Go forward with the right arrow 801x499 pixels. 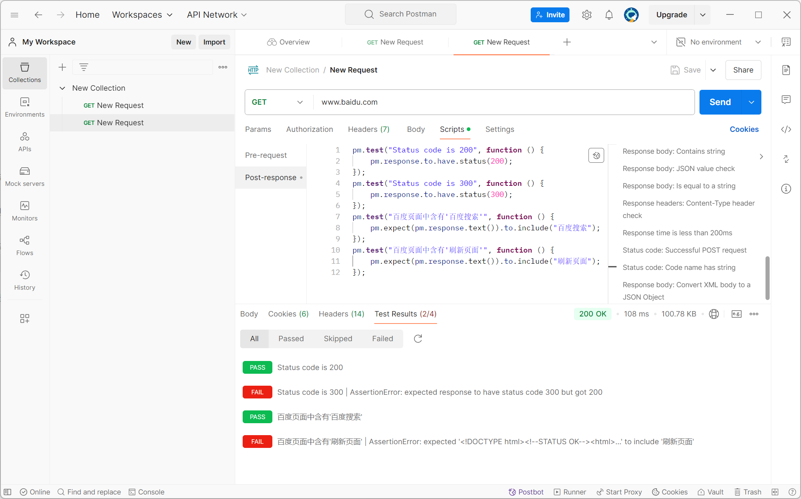click(61, 15)
